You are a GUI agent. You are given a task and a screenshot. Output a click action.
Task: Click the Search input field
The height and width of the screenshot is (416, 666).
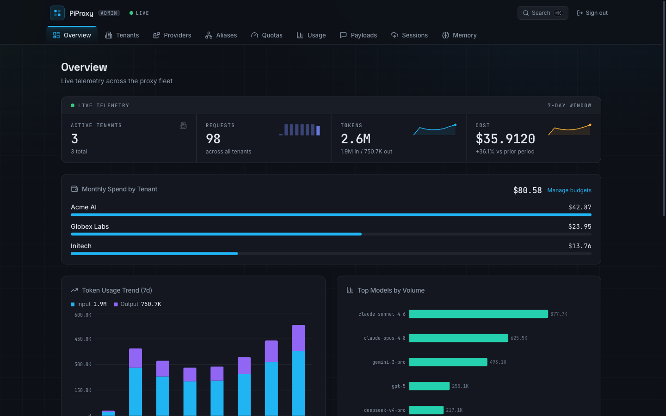pos(543,13)
